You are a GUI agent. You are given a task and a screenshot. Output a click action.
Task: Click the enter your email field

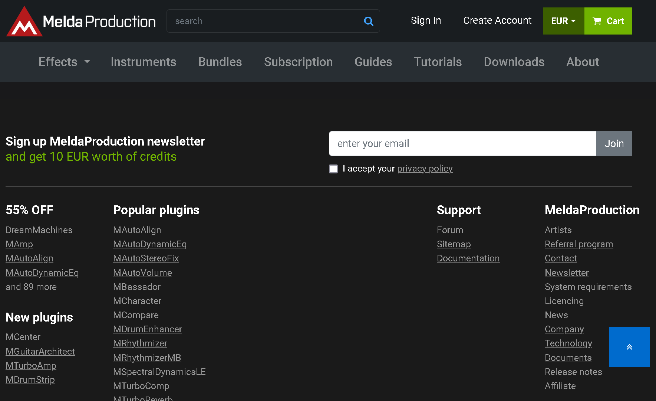pyautogui.click(x=462, y=143)
